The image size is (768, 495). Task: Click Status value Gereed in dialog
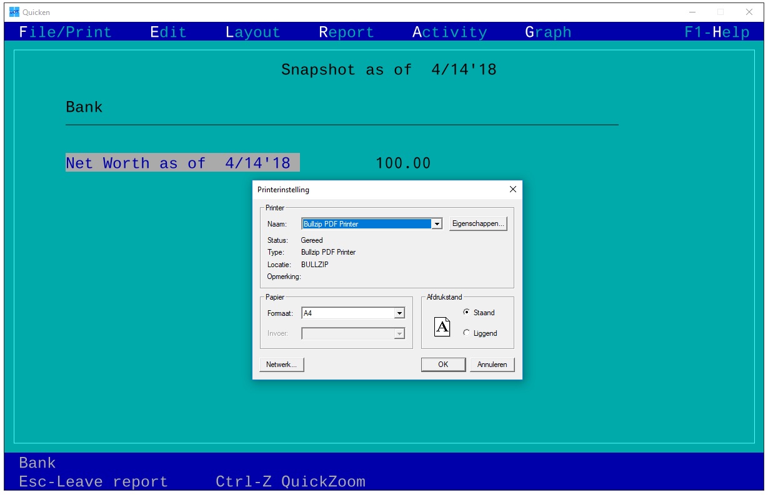pos(312,240)
